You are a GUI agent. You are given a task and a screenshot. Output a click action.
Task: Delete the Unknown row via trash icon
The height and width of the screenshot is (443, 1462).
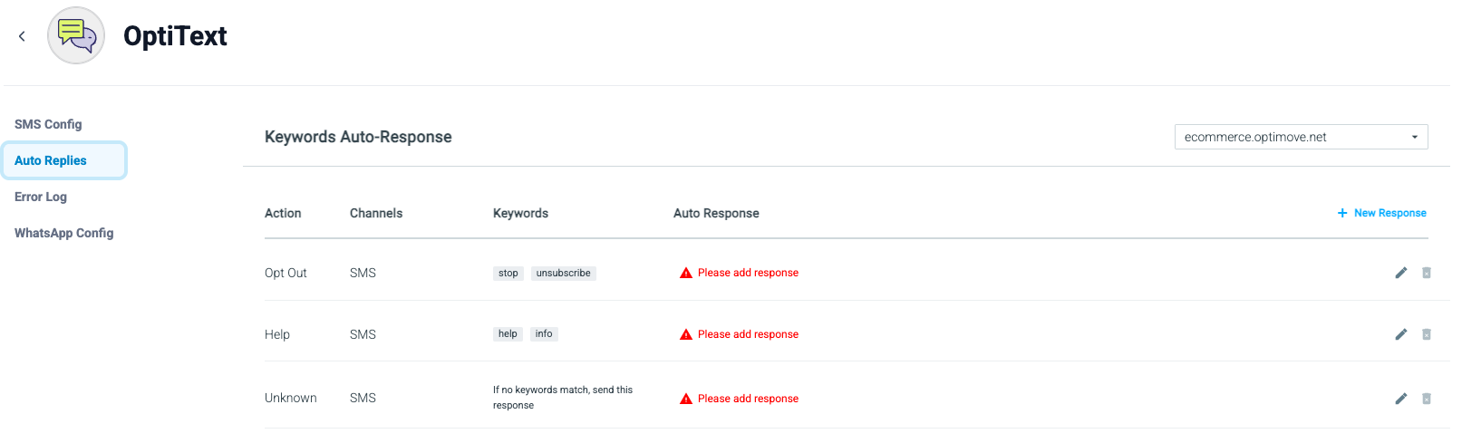tap(1426, 399)
